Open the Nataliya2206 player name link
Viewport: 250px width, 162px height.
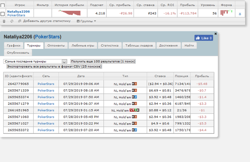pyautogui.click(x=19, y=11)
